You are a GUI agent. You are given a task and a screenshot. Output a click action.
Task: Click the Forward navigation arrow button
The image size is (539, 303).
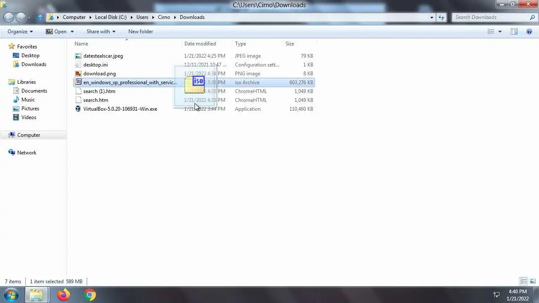click(21, 17)
